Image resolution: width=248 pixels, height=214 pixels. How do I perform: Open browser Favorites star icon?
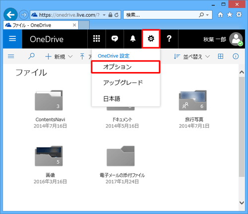(x=230, y=15)
